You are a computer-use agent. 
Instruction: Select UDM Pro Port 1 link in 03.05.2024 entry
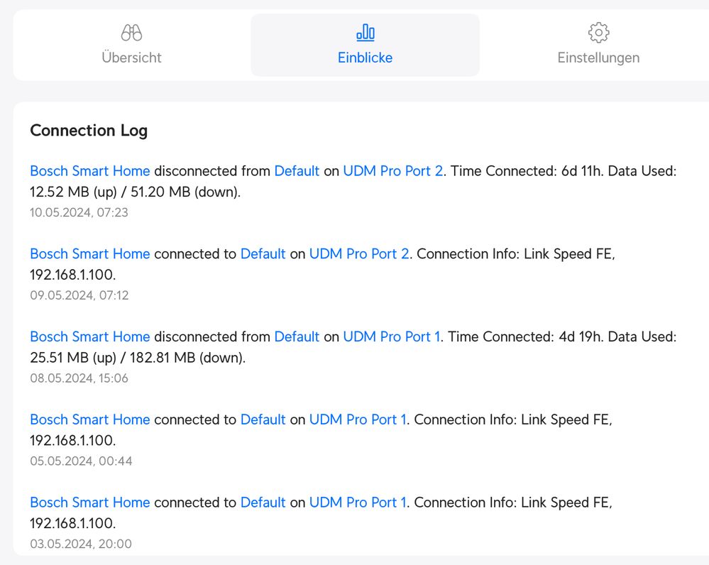(x=358, y=503)
